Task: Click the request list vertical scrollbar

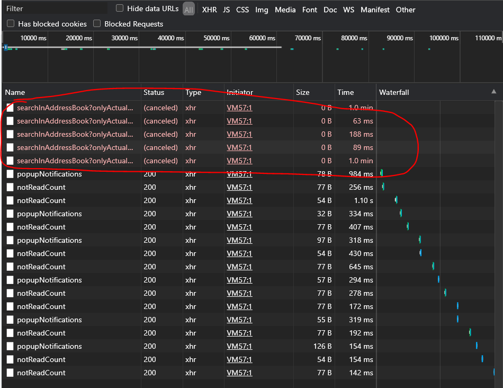Action: coord(498,244)
